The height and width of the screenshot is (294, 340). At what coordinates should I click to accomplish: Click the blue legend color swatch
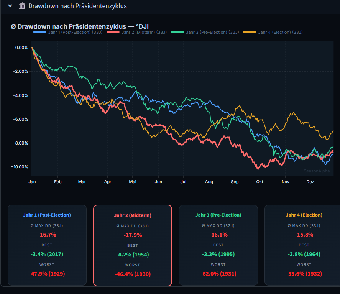pos(40,32)
